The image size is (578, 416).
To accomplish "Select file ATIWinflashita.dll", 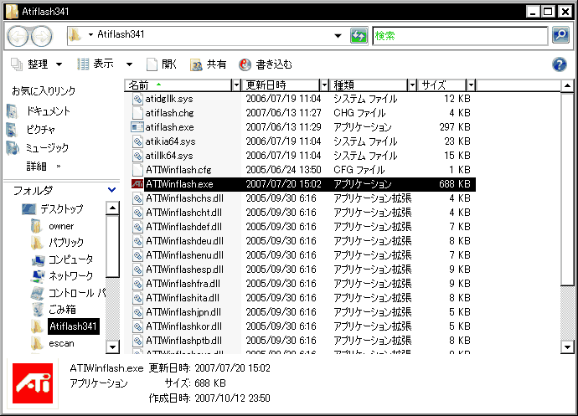I will (x=183, y=298).
